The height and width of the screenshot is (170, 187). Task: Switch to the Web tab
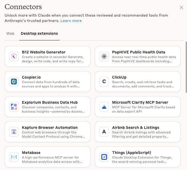click(x=10, y=34)
